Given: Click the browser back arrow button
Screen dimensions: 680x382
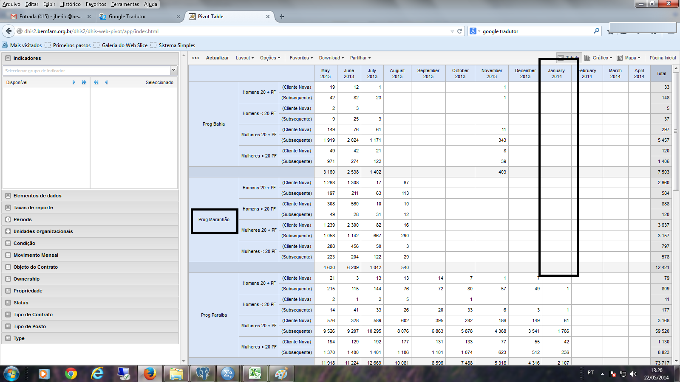Looking at the screenshot, I should pyautogui.click(x=8, y=31).
